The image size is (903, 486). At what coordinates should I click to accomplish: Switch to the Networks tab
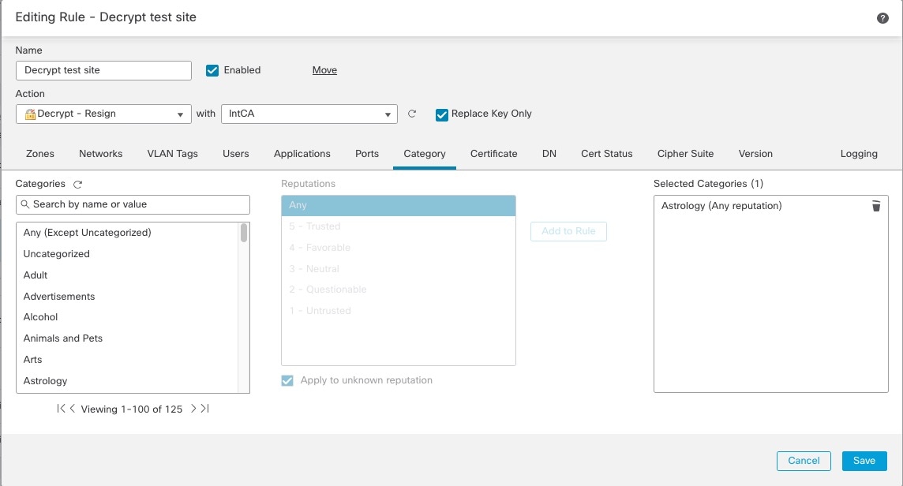[101, 154]
